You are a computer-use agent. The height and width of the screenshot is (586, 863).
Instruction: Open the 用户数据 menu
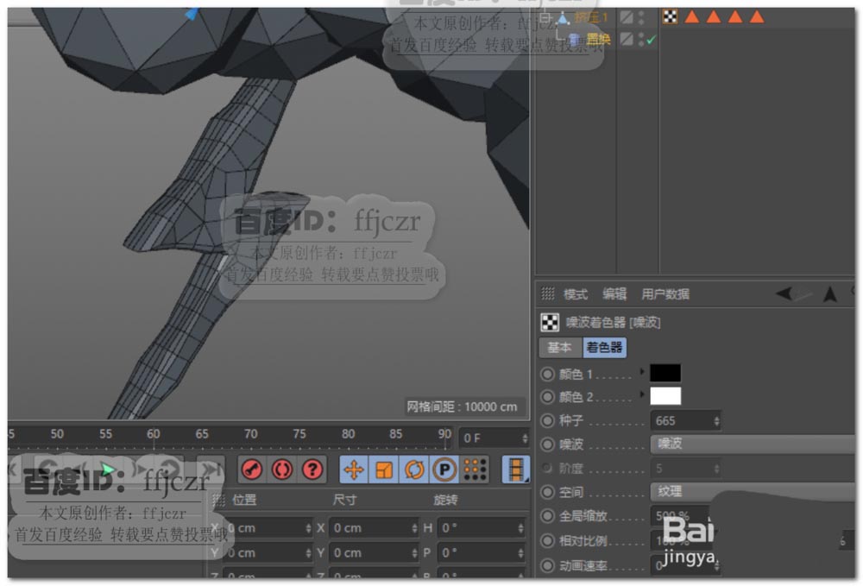(665, 294)
